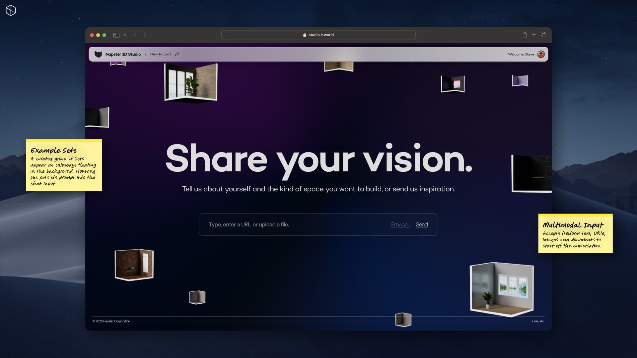Click the Browse... option in the input bar
This screenshot has width=637, height=358.
point(400,224)
